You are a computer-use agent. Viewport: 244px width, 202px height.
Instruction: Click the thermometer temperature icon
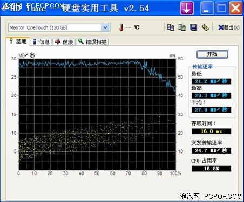121,27
